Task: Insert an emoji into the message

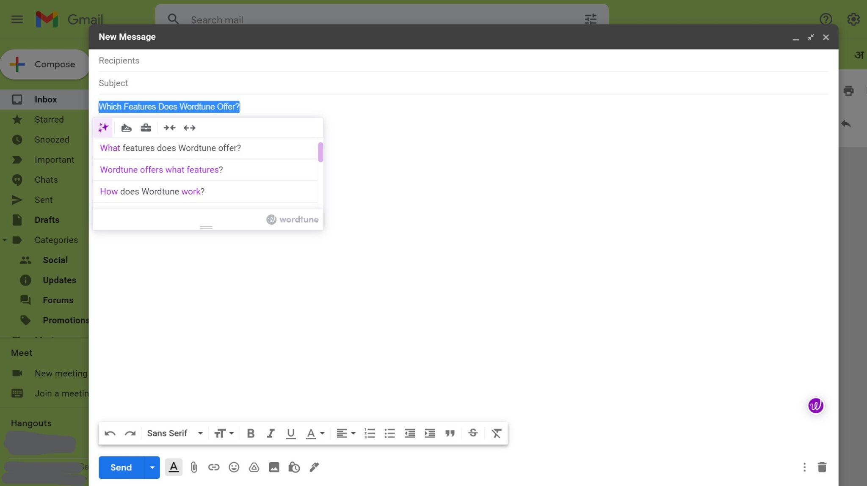Action: pyautogui.click(x=234, y=467)
